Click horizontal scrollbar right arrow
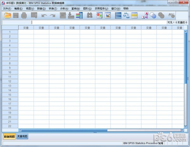The height and width of the screenshot is (147, 190). click(182, 130)
